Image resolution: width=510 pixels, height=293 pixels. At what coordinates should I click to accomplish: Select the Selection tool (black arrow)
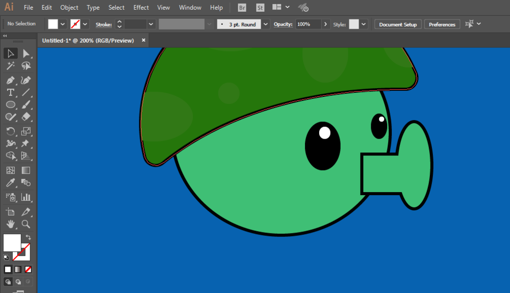10,54
